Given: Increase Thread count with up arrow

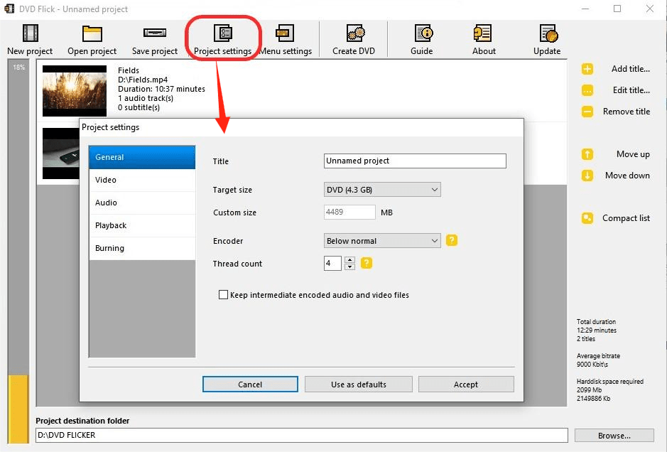Looking at the screenshot, I should click(x=349, y=260).
